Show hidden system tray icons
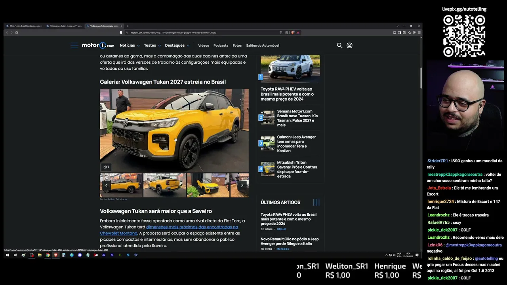507x285 pixels. (x=387, y=255)
